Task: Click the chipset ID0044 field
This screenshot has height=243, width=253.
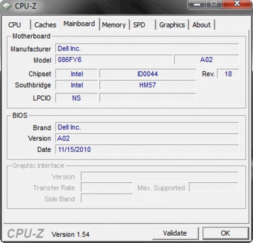Action: 148,74
